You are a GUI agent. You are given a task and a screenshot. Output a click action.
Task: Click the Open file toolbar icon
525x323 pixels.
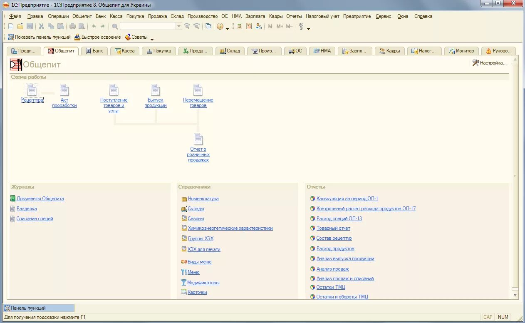click(x=20, y=26)
